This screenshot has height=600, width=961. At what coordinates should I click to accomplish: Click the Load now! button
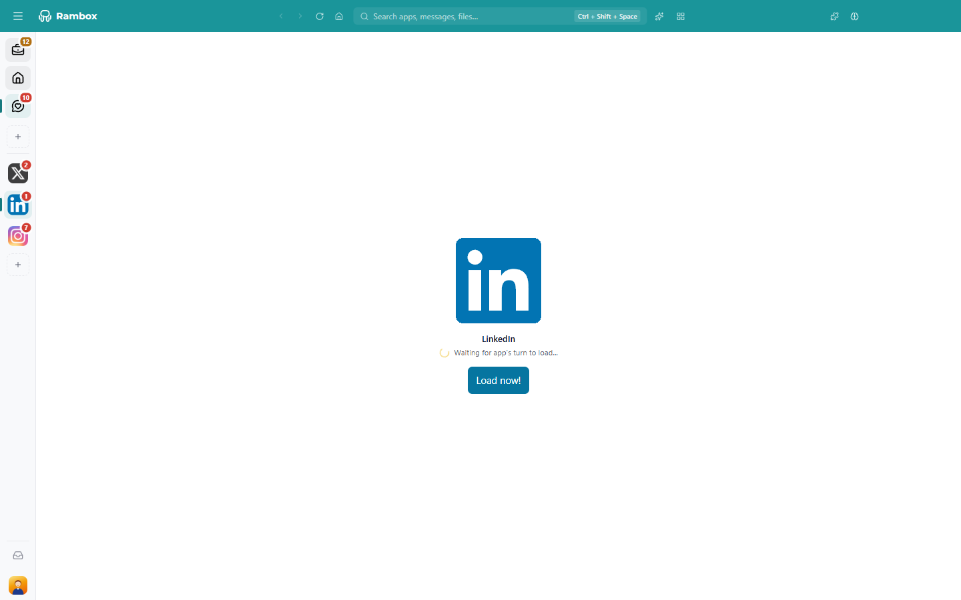(499, 381)
